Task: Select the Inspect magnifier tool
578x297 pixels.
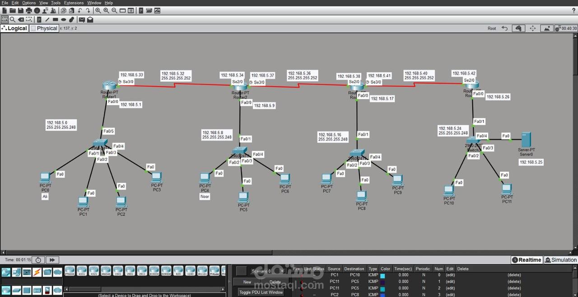Action: coord(12,19)
